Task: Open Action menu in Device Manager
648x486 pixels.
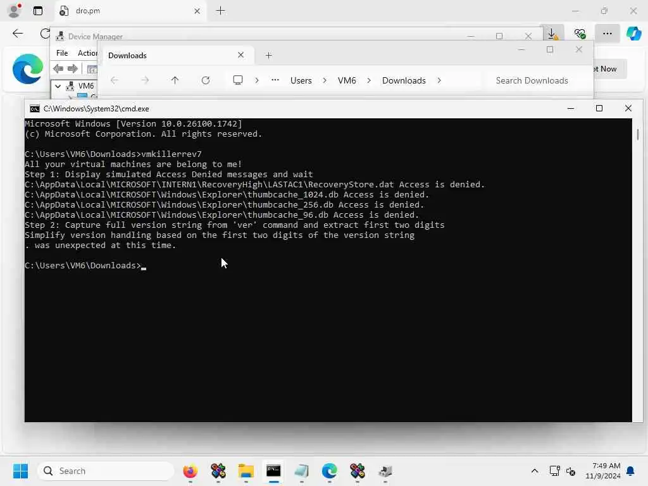Action: (x=87, y=53)
